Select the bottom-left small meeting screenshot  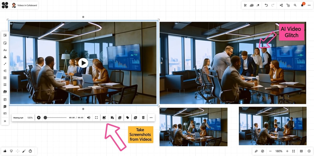click(x=194, y=127)
